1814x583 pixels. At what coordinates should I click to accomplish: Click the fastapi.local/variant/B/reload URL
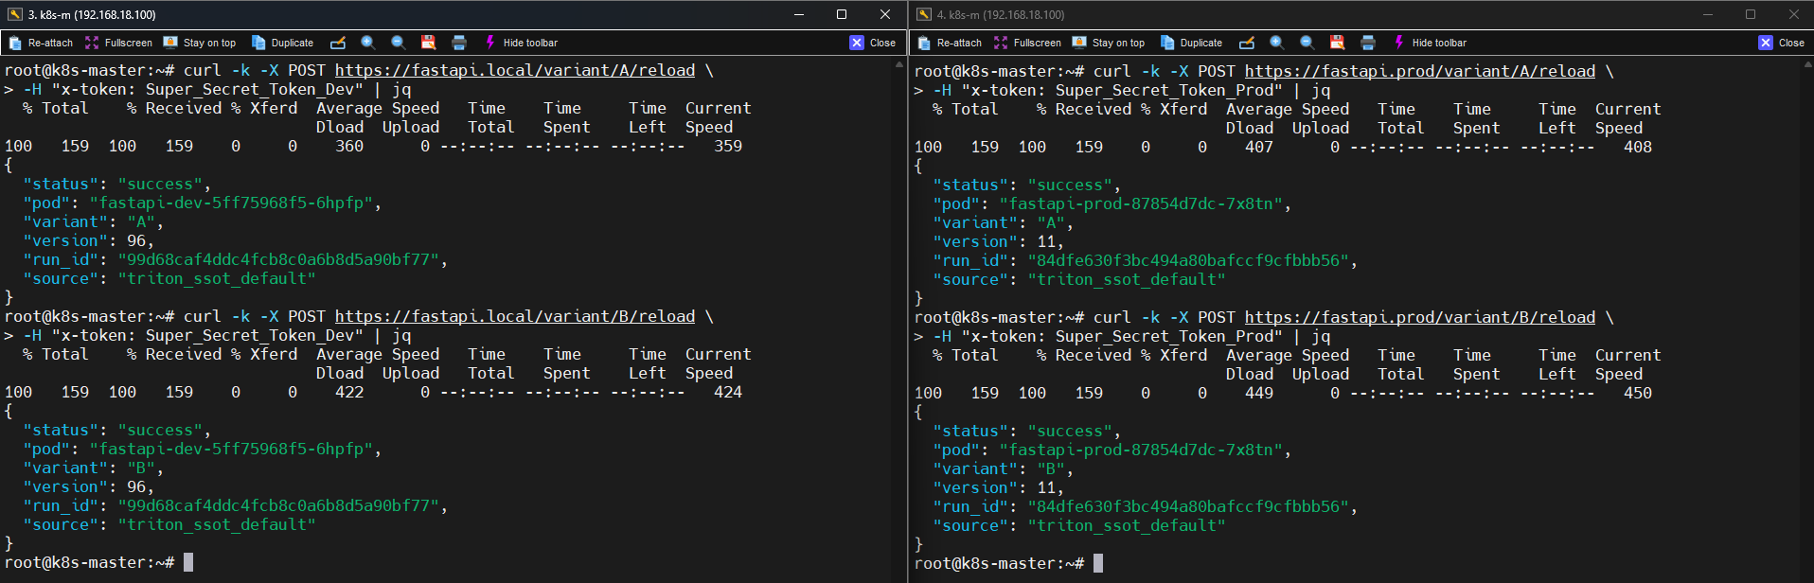[515, 317]
